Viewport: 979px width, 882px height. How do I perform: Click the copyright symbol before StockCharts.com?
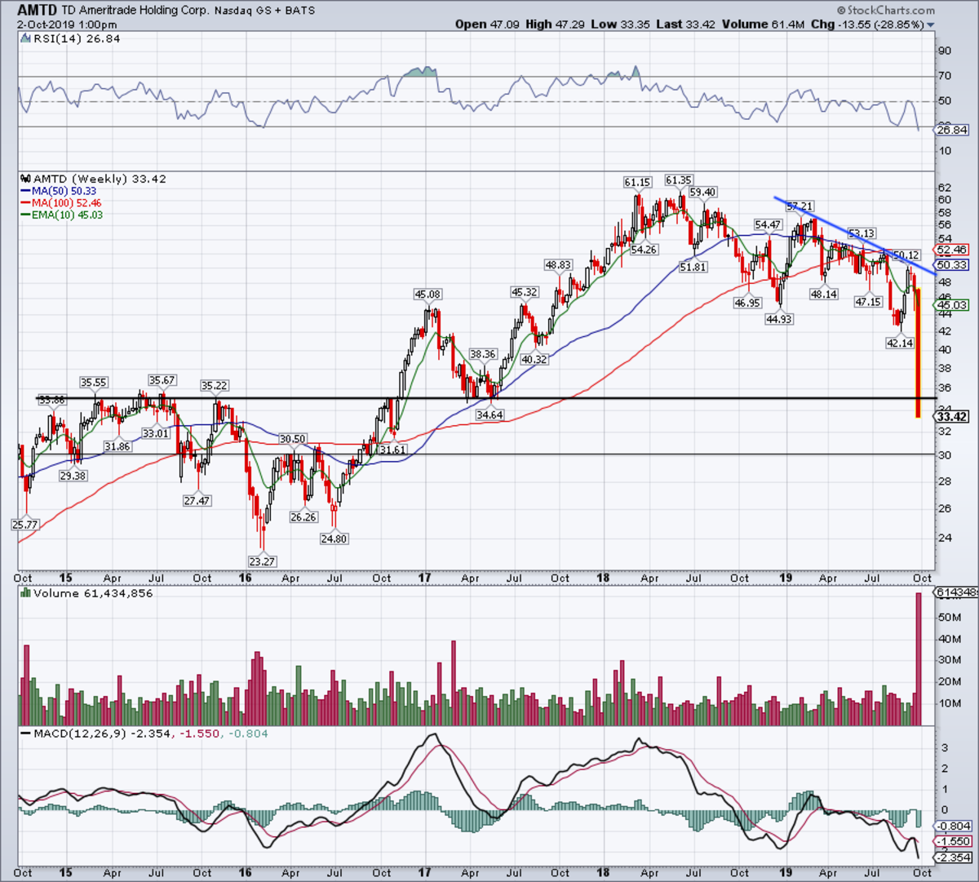tap(841, 10)
